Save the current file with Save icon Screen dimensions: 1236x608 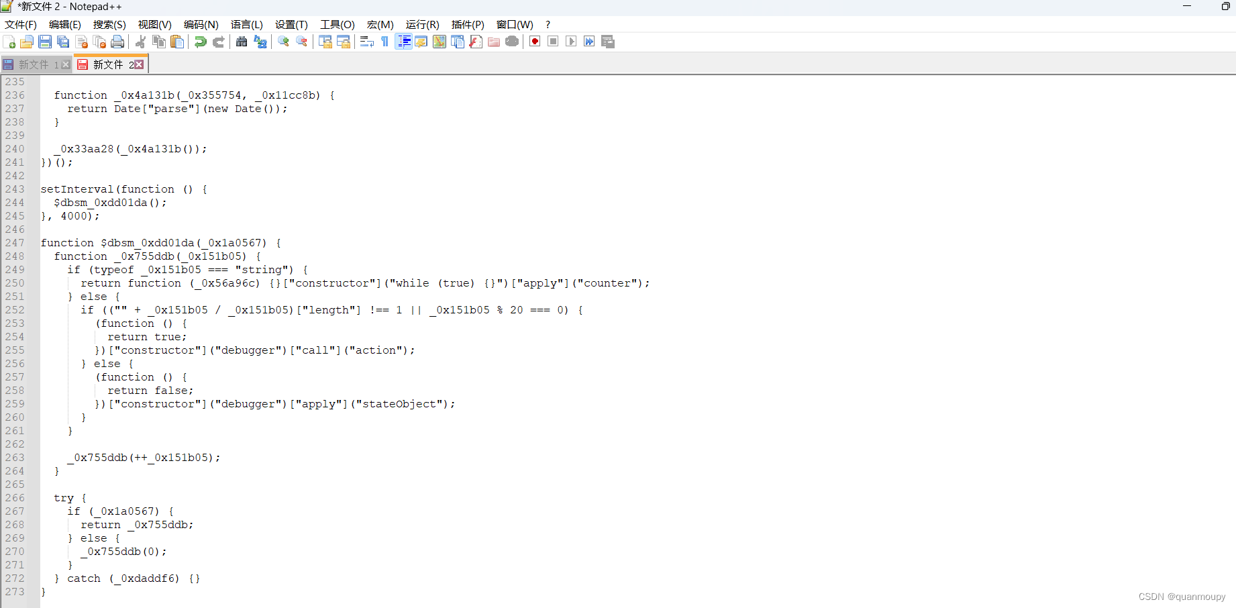click(x=45, y=42)
